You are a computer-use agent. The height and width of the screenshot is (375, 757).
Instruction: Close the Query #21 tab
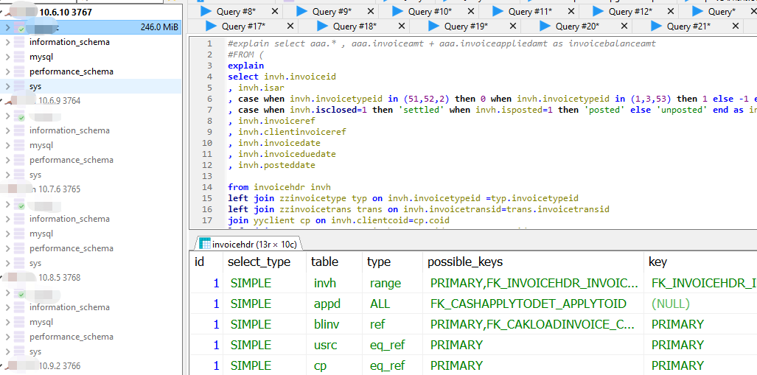736,26
